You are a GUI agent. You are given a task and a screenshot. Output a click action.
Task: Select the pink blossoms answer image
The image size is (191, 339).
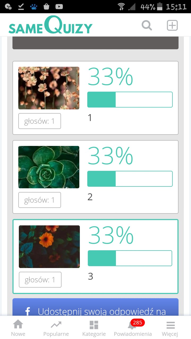pos(49,88)
